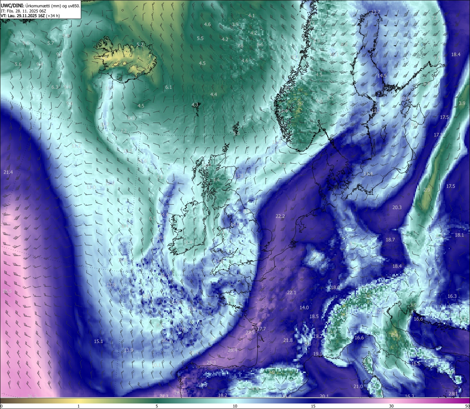Click the '11.4' value label
Screen dimensions: 470x409
tap(368, 174)
